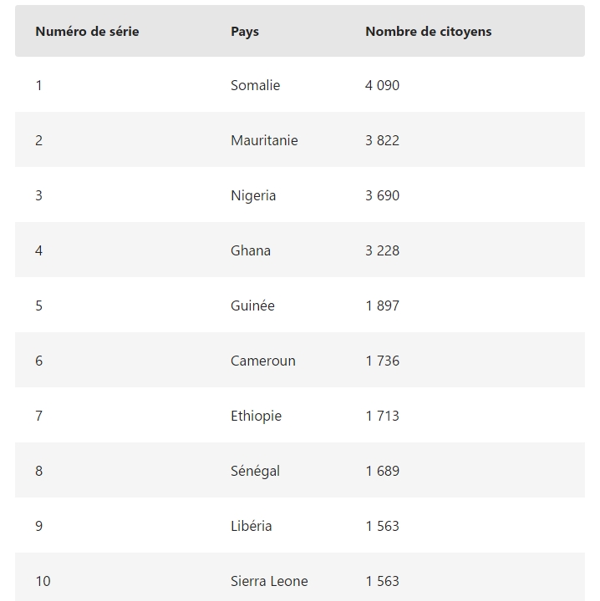The width and height of the screenshot is (600, 601).
Task: Select the Somalie country cell
Action: (x=255, y=85)
